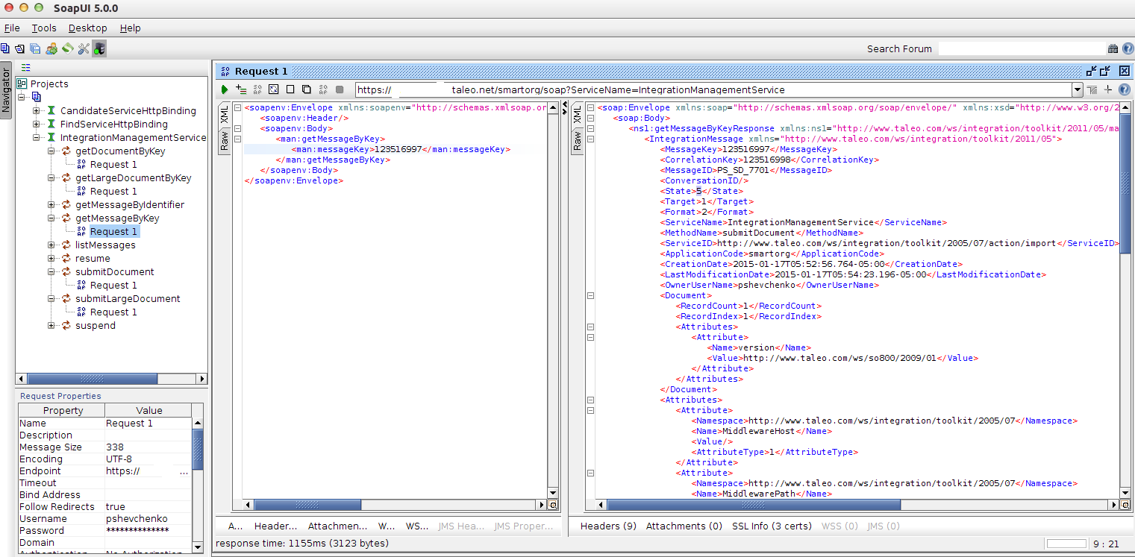Viewport: 1135px width, 557px height.
Task: Open Preferences via the wrench and screwdriver icon
Action: point(84,48)
